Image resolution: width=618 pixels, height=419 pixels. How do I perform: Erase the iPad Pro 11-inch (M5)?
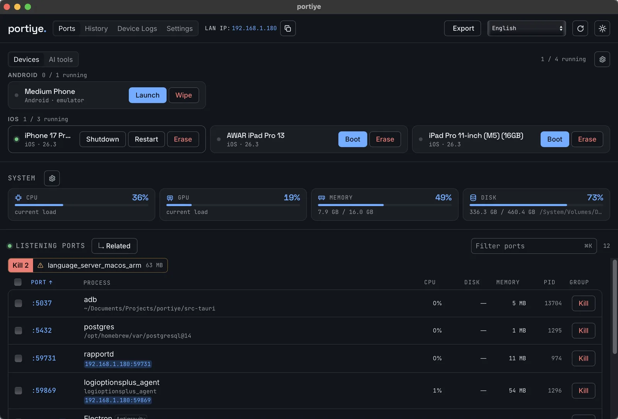[x=587, y=139]
